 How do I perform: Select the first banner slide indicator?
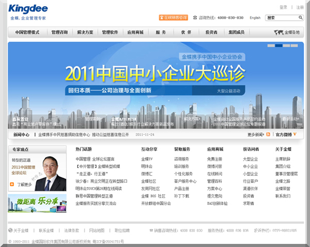(x=271, y=45)
